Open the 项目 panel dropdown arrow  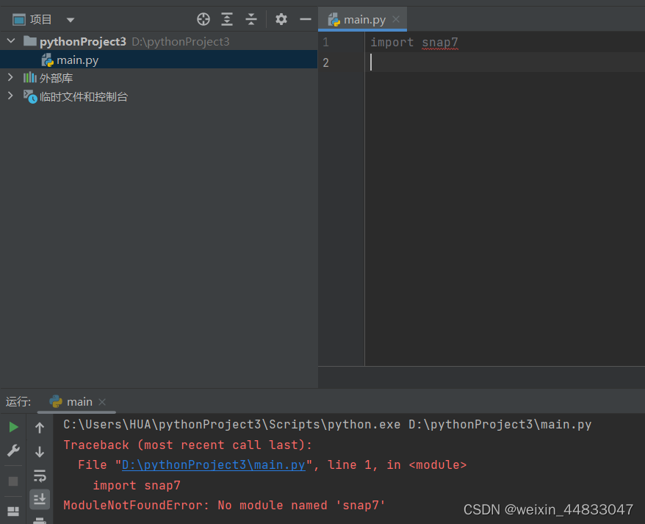pyautogui.click(x=70, y=20)
